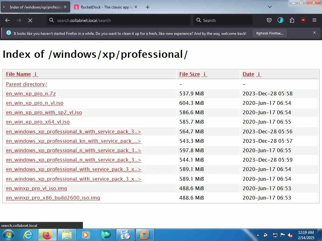This screenshot has width=322, height=241.
Task: Download en_win_xp_pro_n_vl.iso
Action: 35,103
